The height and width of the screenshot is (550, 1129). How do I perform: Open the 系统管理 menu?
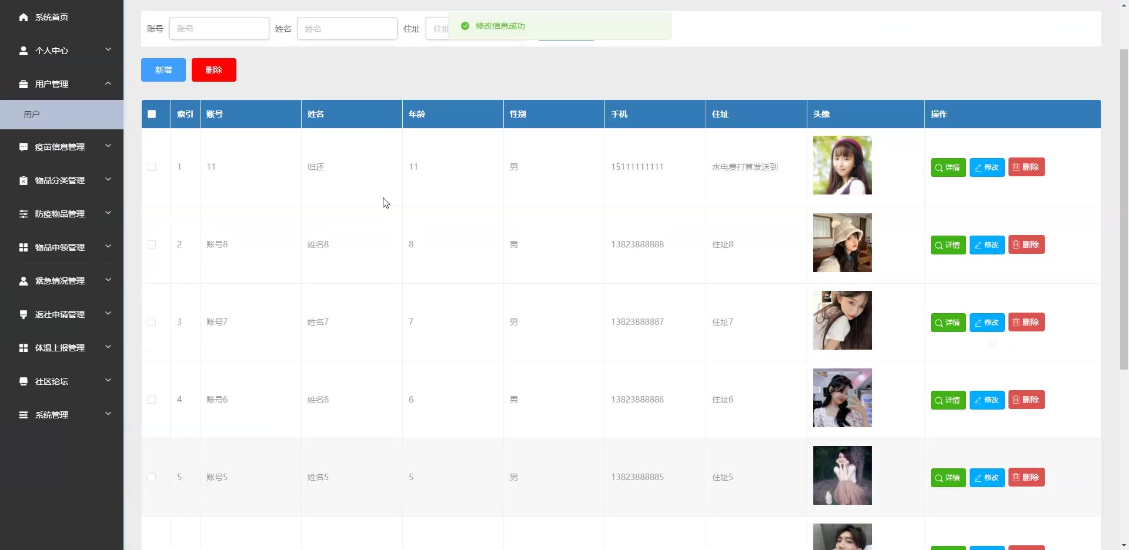62,415
